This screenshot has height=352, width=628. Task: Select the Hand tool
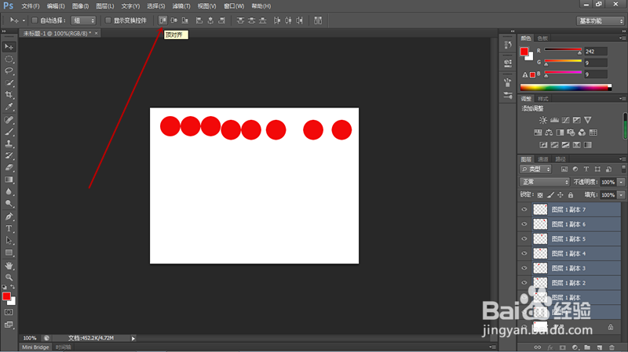point(9,266)
